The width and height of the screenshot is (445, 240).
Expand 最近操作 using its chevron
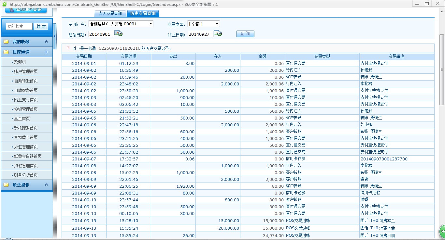point(46,185)
